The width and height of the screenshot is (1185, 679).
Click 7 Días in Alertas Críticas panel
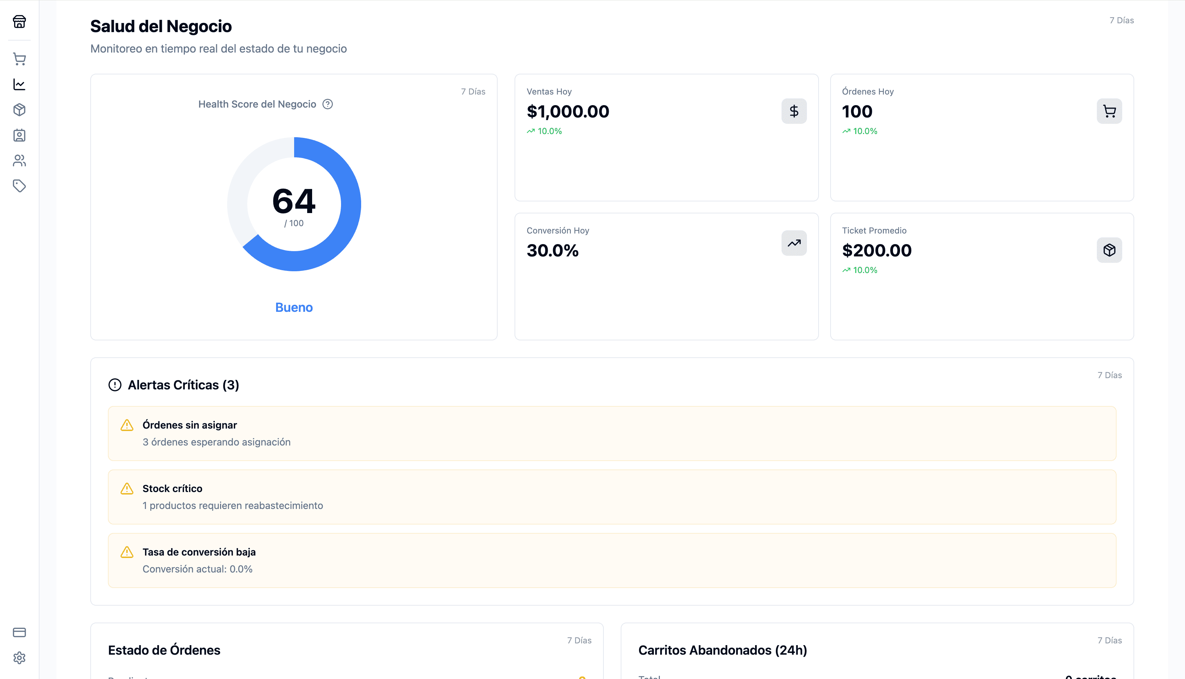click(1109, 375)
